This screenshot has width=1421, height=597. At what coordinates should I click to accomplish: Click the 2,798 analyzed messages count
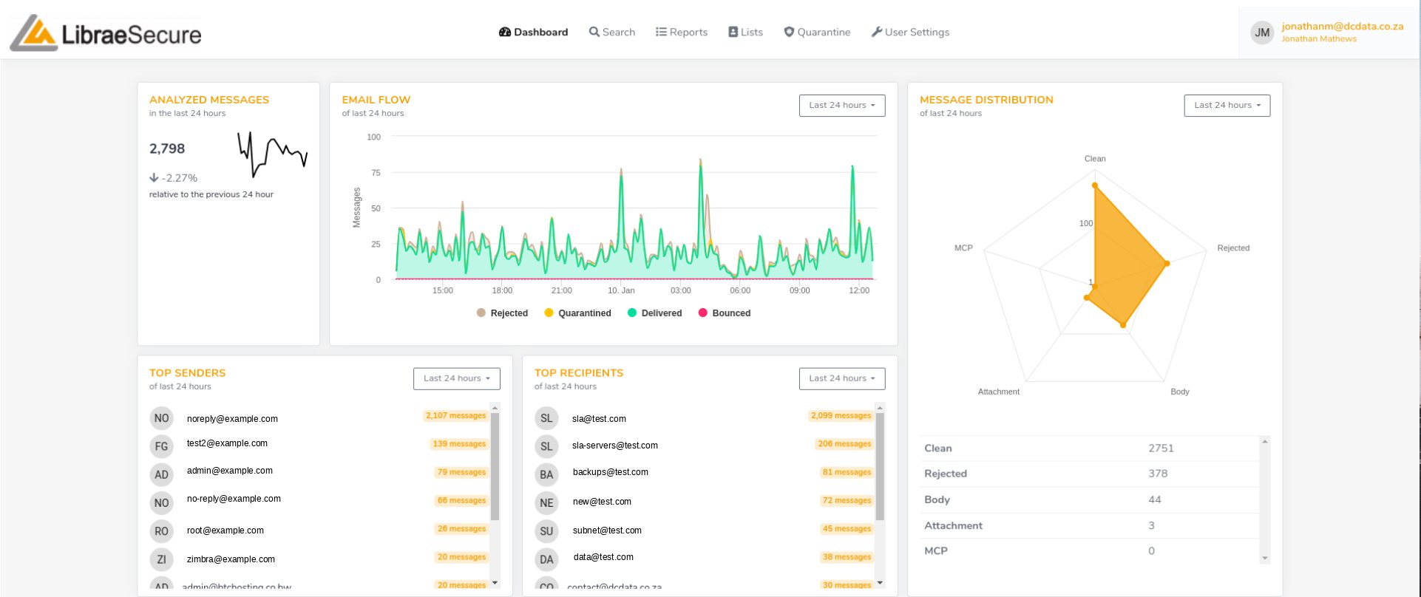[x=167, y=149]
